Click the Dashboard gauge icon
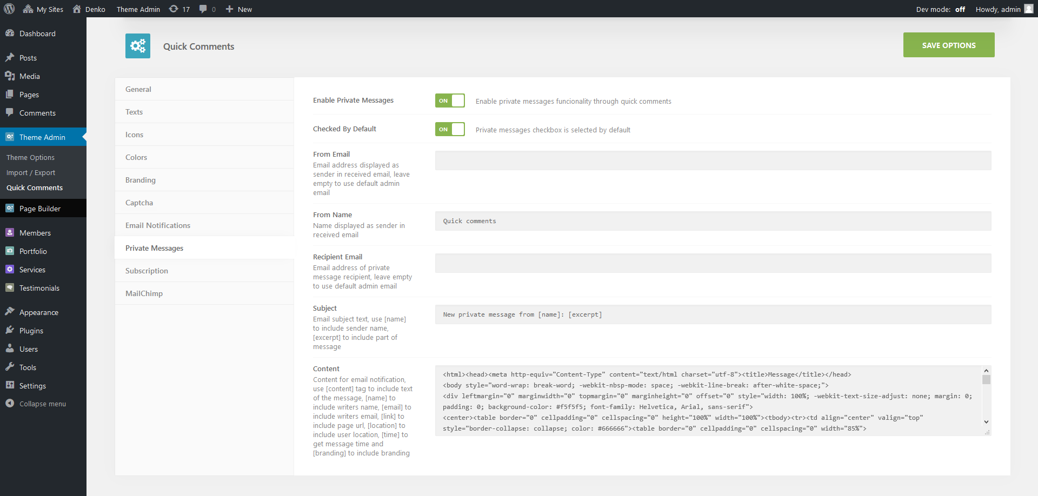The height and width of the screenshot is (496, 1038). [10, 33]
